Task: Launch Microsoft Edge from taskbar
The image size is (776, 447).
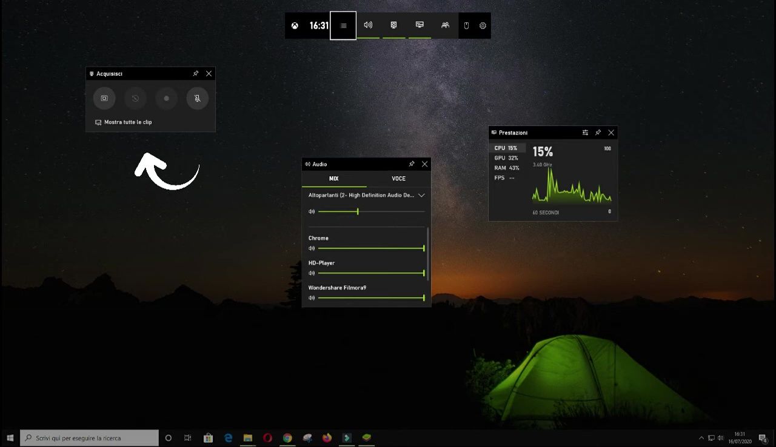Action: coord(228,438)
